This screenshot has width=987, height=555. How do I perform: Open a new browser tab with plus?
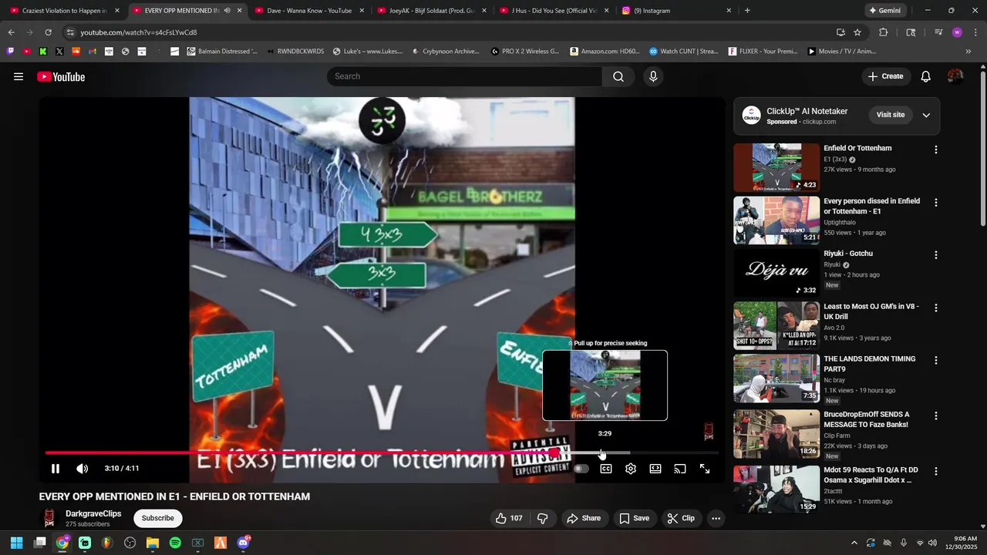coord(747,11)
